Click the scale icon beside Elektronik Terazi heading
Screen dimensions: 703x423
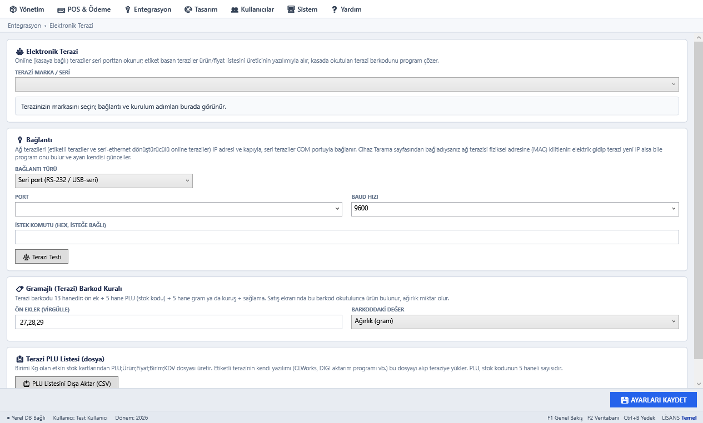tap(19, 52)
